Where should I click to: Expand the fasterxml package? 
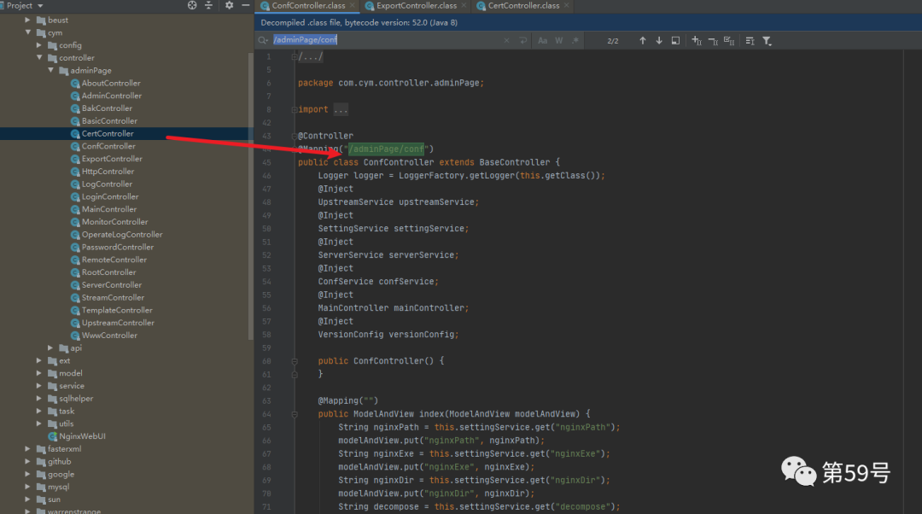tap(27, 449)
